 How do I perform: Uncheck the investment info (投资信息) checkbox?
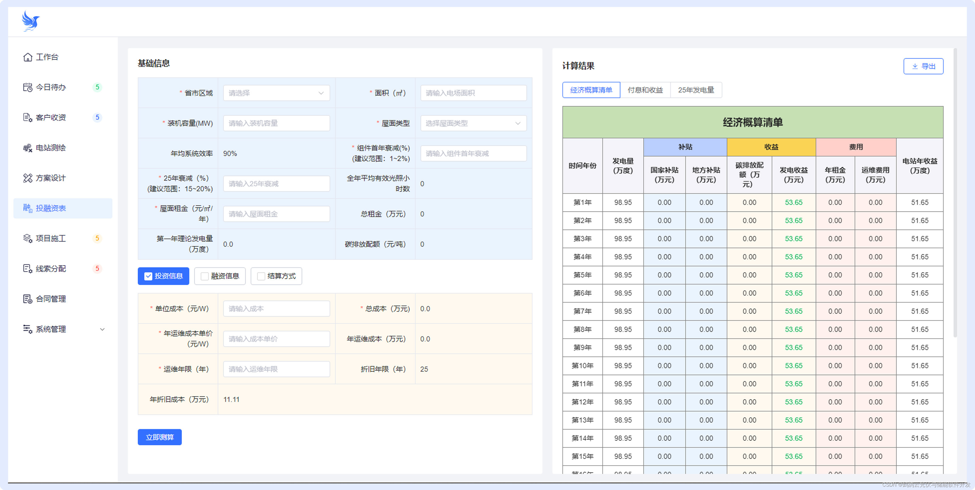click(148, 276)
